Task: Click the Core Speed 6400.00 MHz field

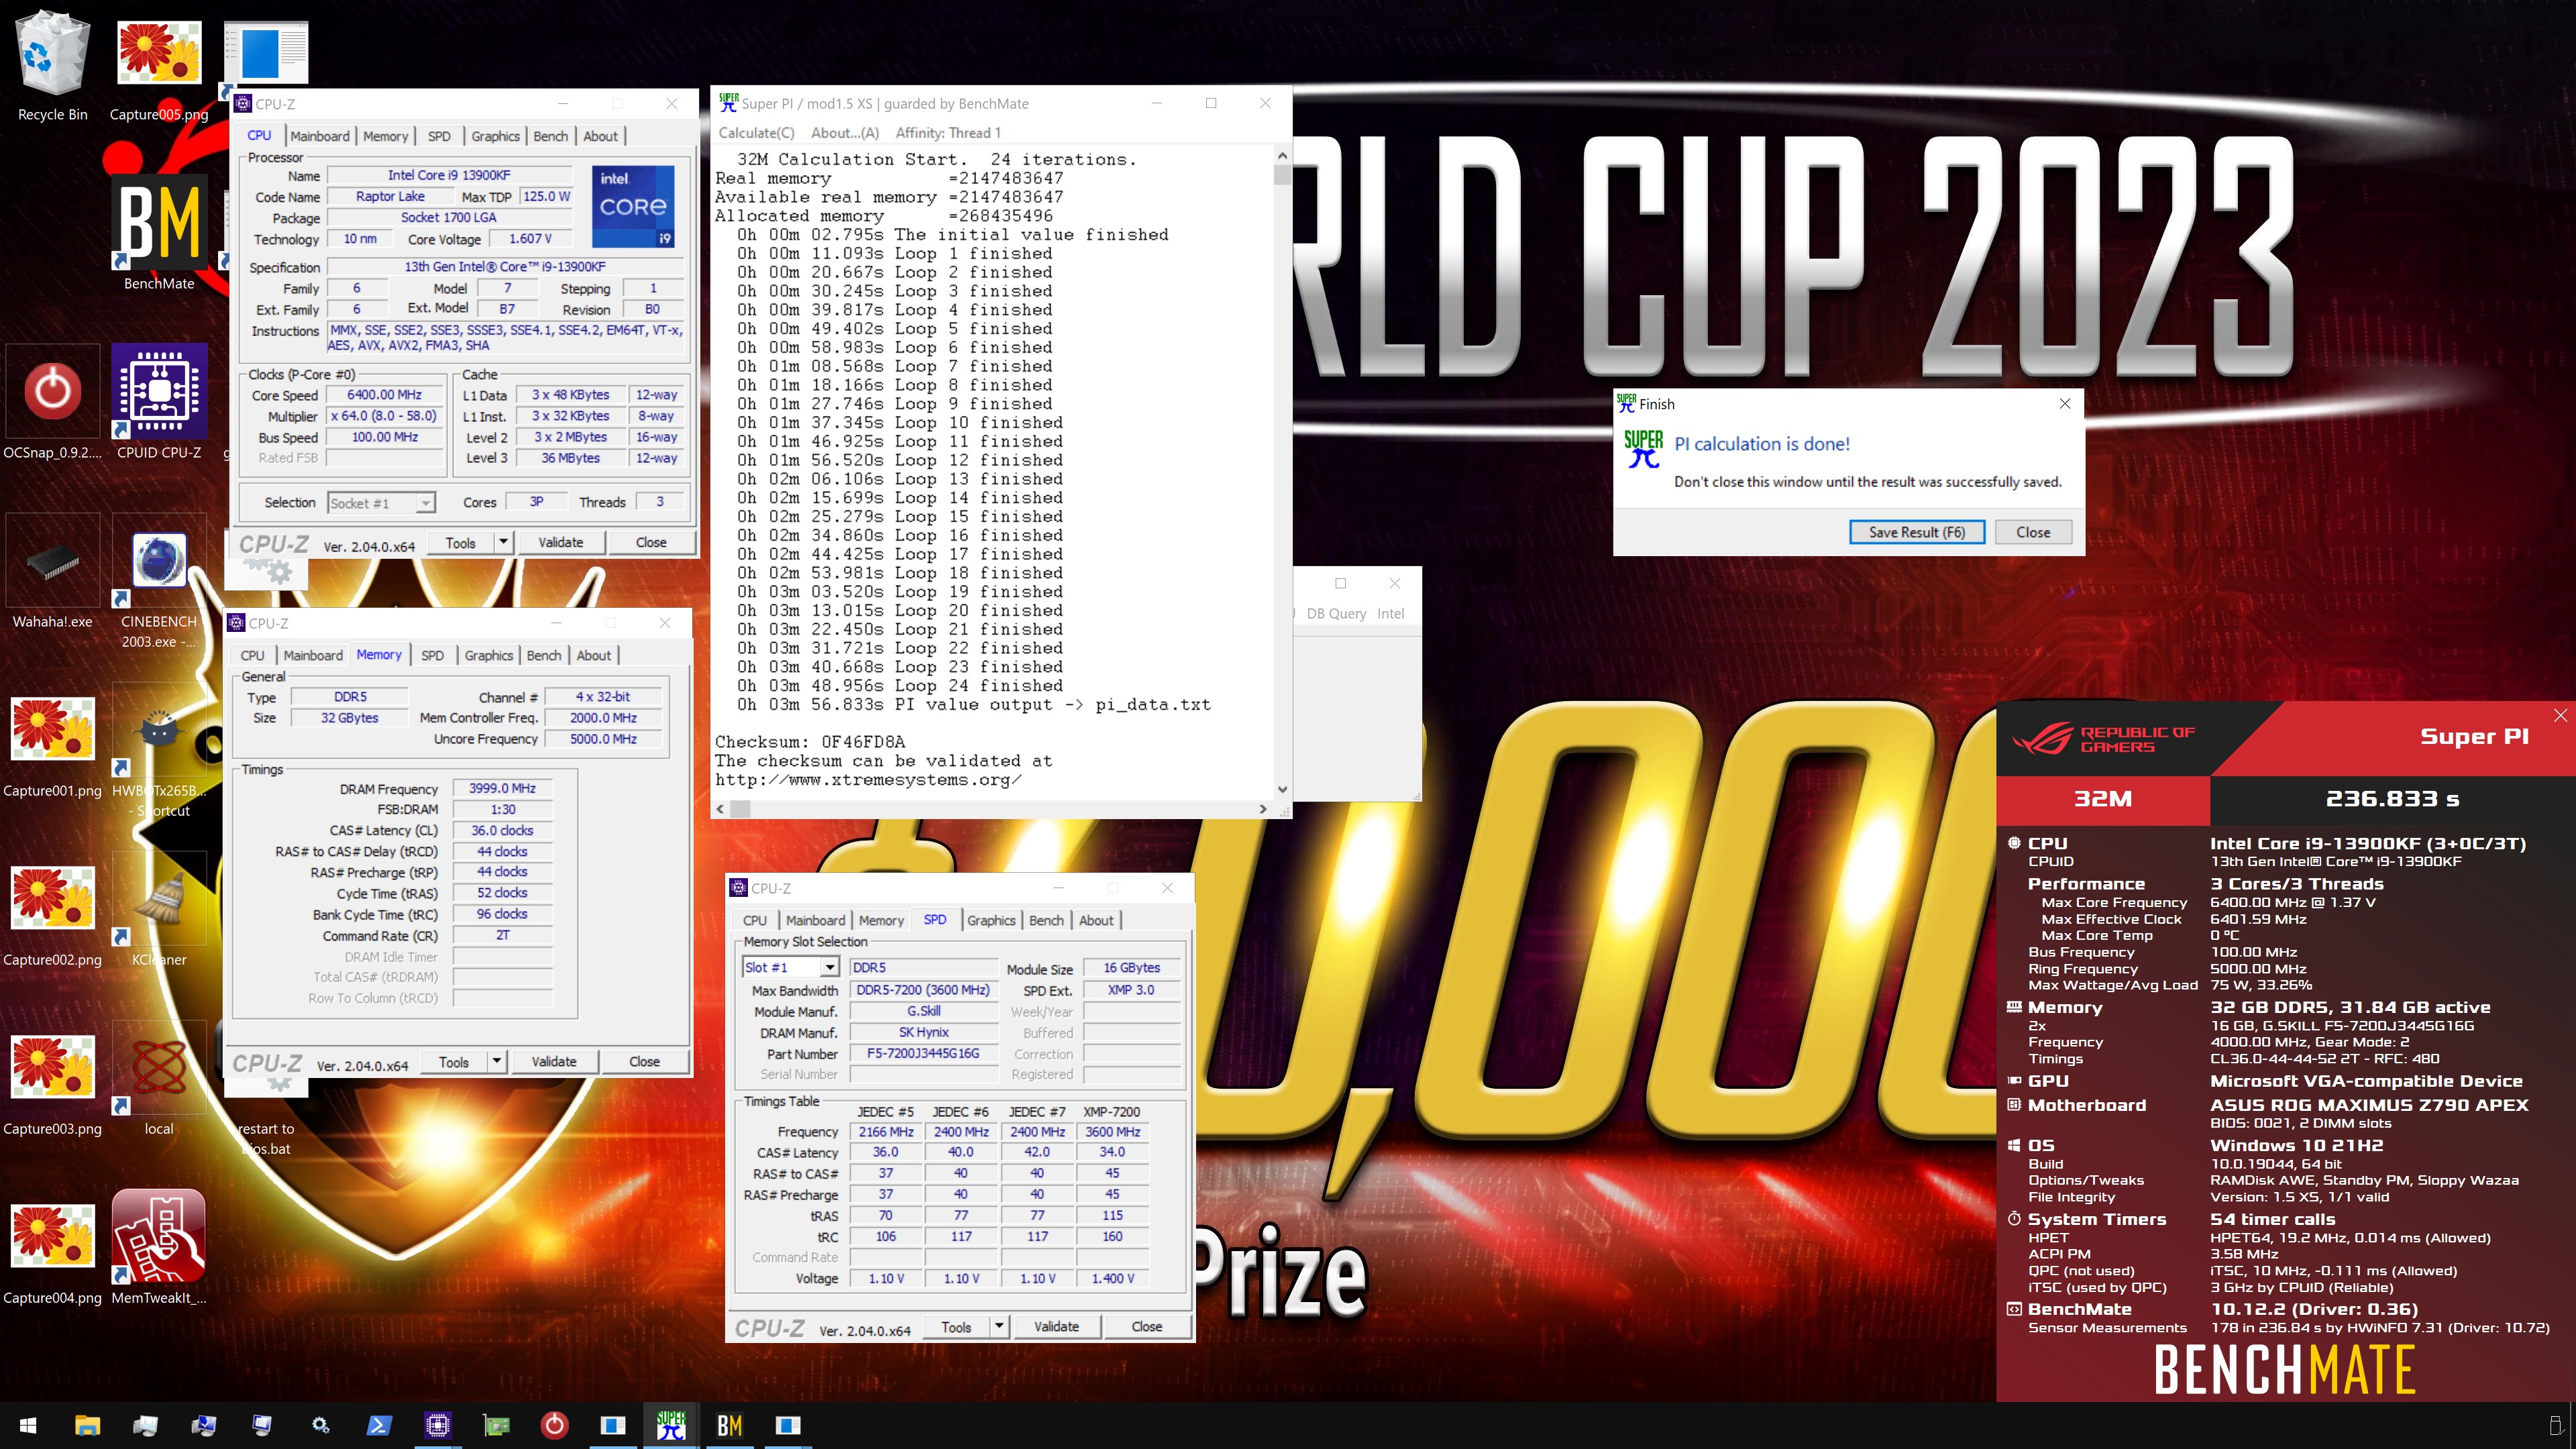Action: (384, 395)
